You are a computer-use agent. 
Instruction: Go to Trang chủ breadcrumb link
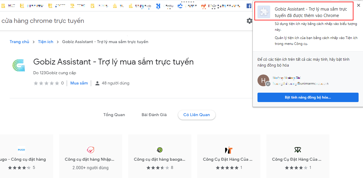[19, 42]
